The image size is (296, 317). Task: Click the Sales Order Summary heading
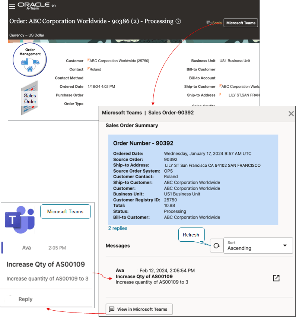tap(132, 125)
